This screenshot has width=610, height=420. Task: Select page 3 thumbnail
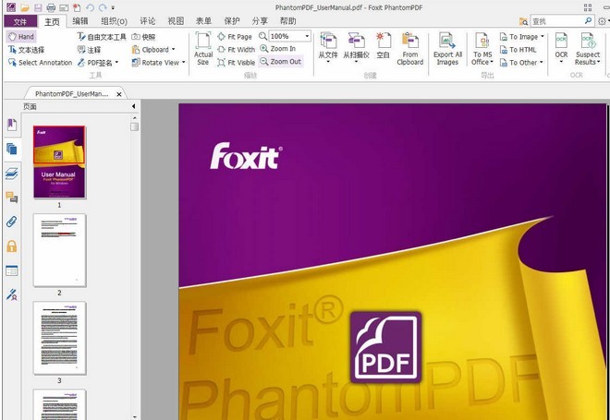pyautogui.click(x=59, y=338)
